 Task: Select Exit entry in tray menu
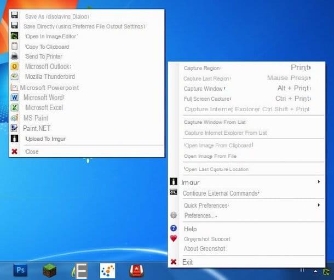[187, 262]
